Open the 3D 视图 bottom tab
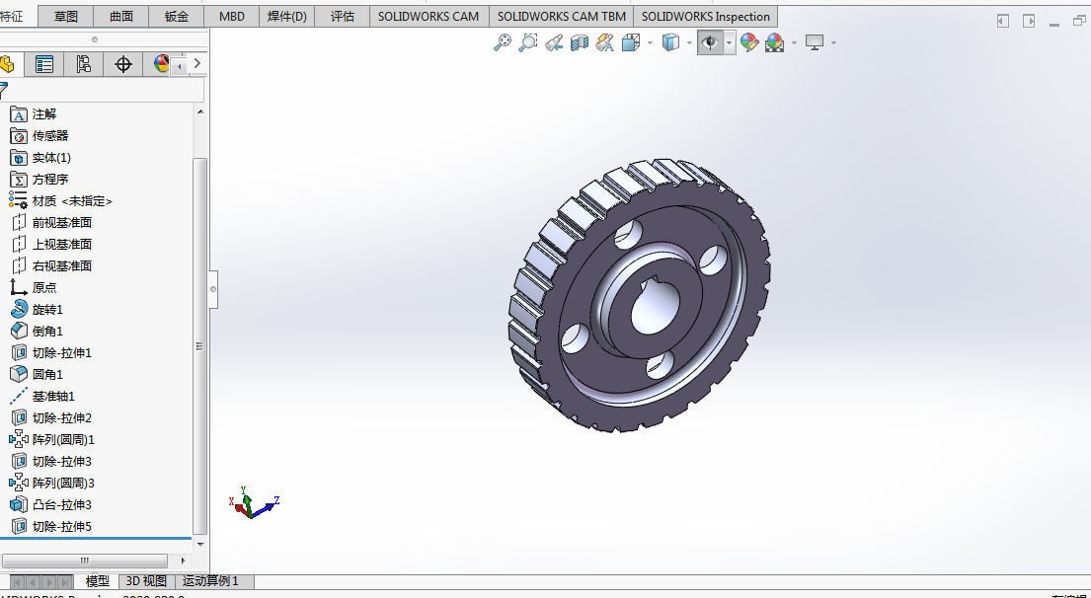This screenshot has width=1091, height=598. tap(146, 581)
